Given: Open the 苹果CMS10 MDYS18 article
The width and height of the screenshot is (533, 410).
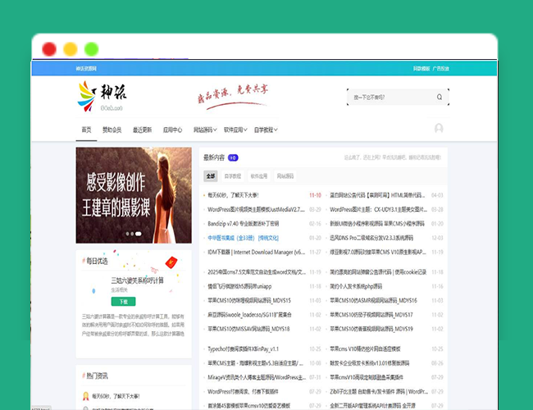Looking at the screenshot, I should tap(248, 329).
